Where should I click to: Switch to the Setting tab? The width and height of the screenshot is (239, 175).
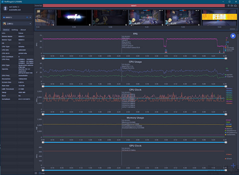click(14, 30)
